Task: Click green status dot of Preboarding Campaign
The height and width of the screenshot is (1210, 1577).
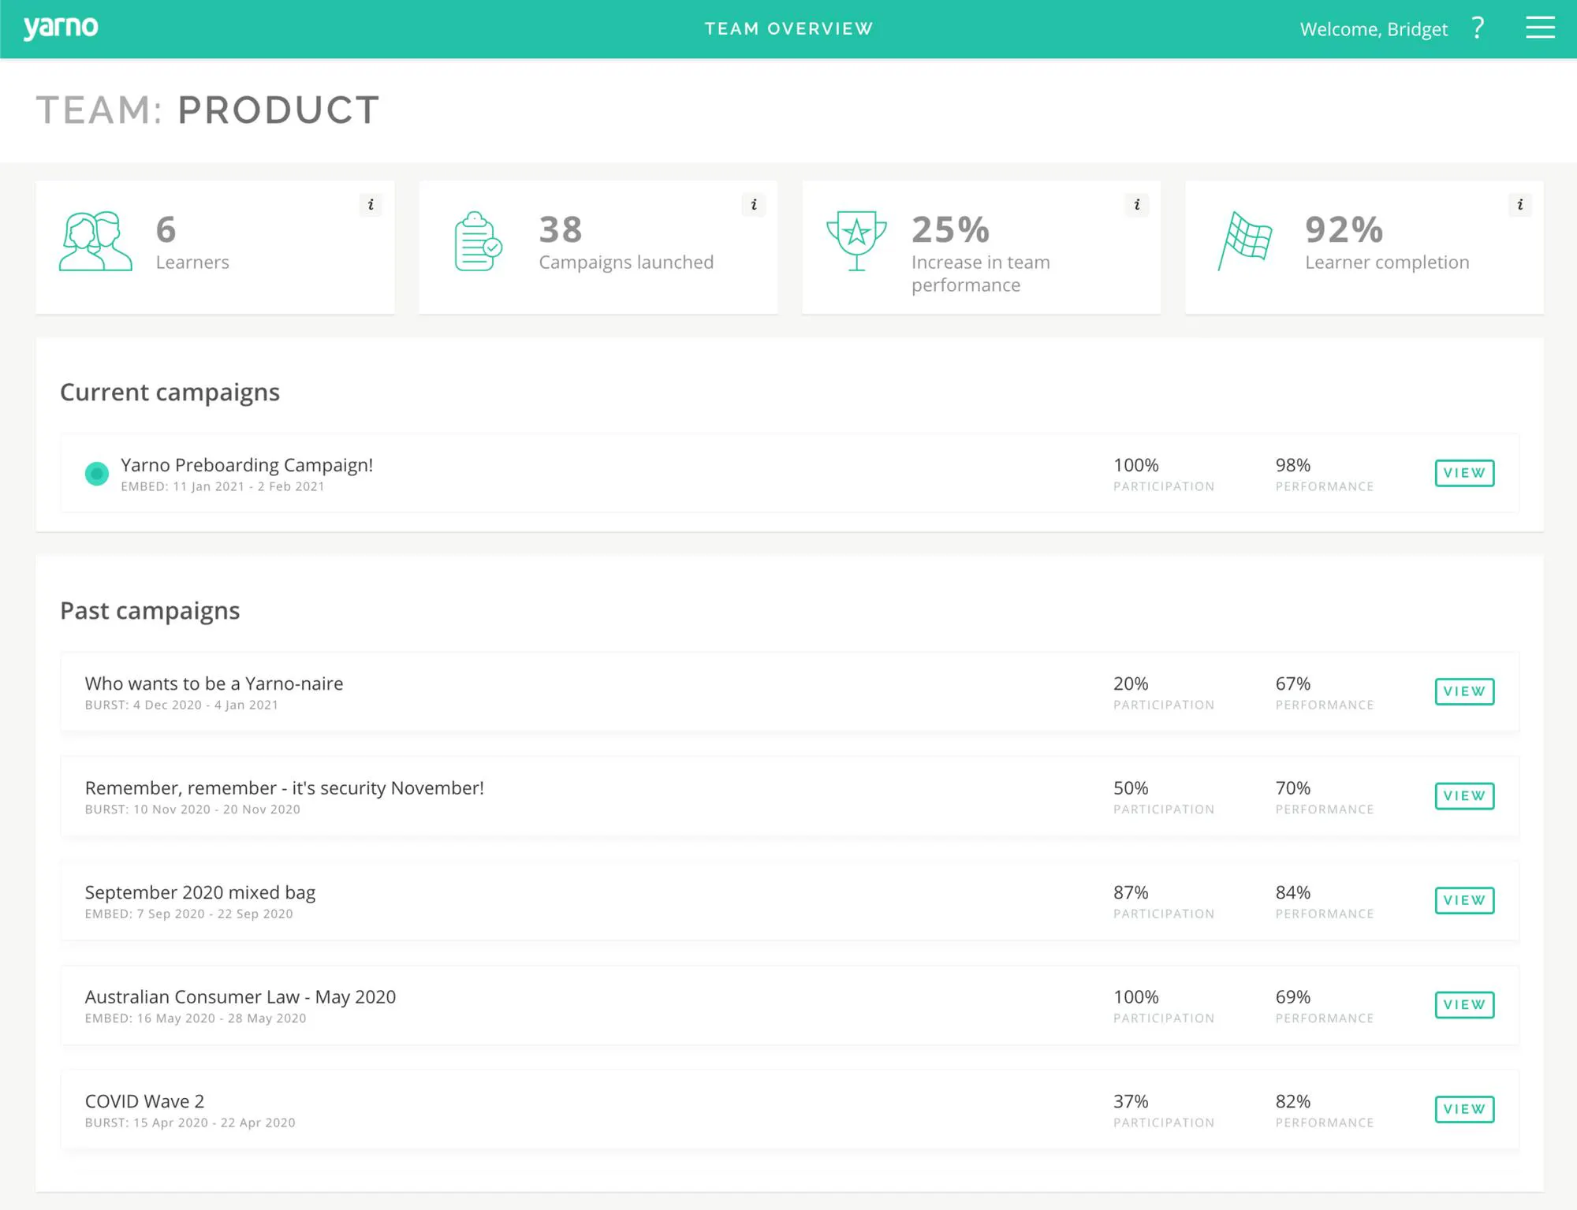Action: [x=97, y=474]
